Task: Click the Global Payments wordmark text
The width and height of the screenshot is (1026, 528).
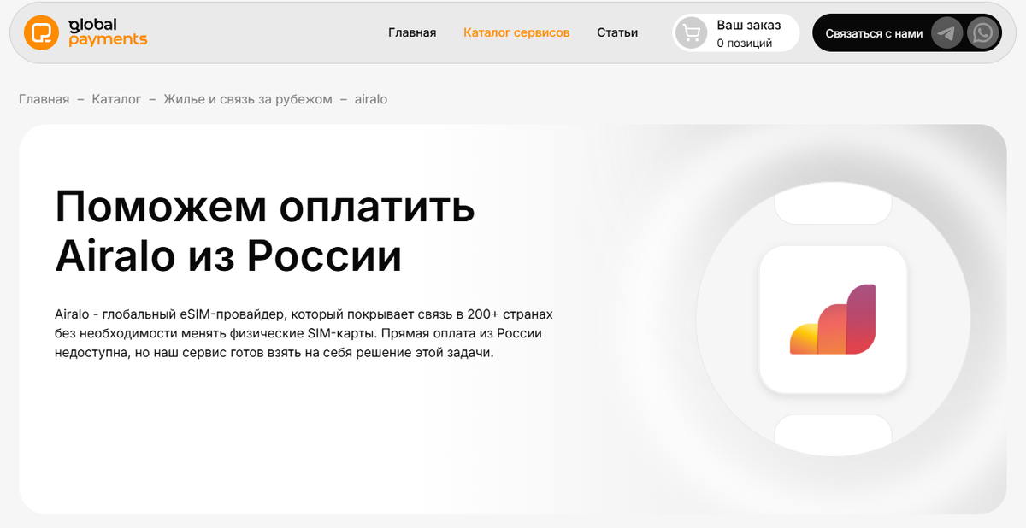Action: [108, 32]
